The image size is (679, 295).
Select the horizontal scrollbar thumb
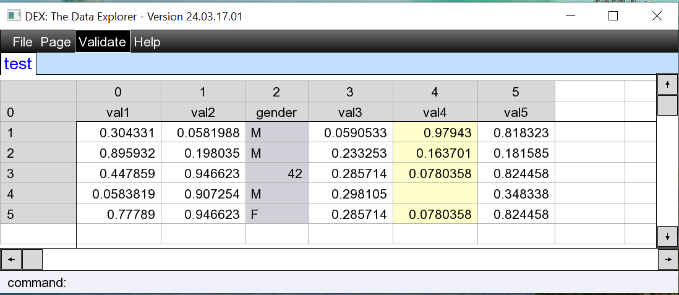coord(32,260)
